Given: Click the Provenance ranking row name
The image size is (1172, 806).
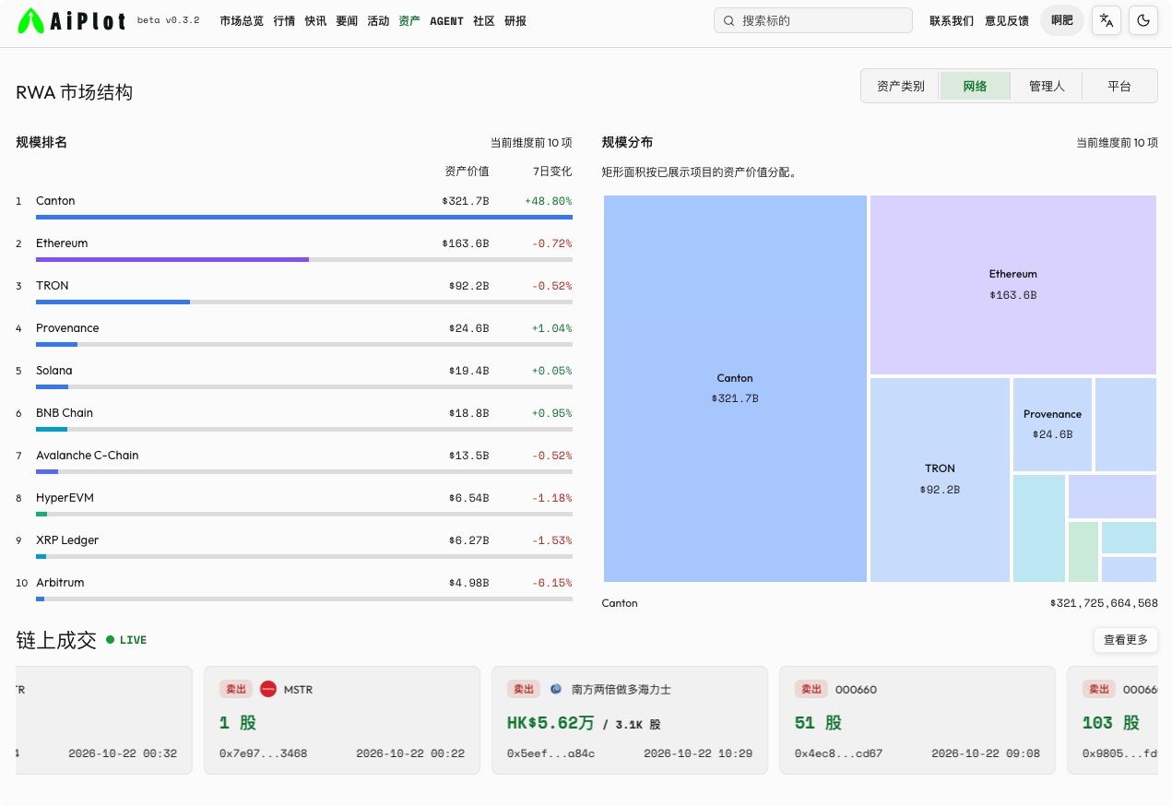Looking at the screenshot, I should [67, 328].
